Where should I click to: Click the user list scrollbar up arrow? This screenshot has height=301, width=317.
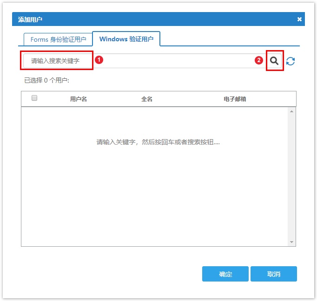291,111
